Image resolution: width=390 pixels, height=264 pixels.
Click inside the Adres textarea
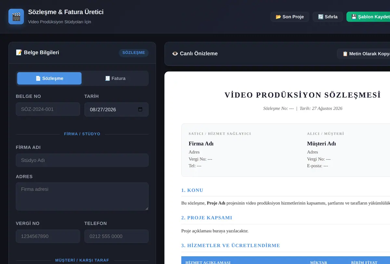click(82, 196)
